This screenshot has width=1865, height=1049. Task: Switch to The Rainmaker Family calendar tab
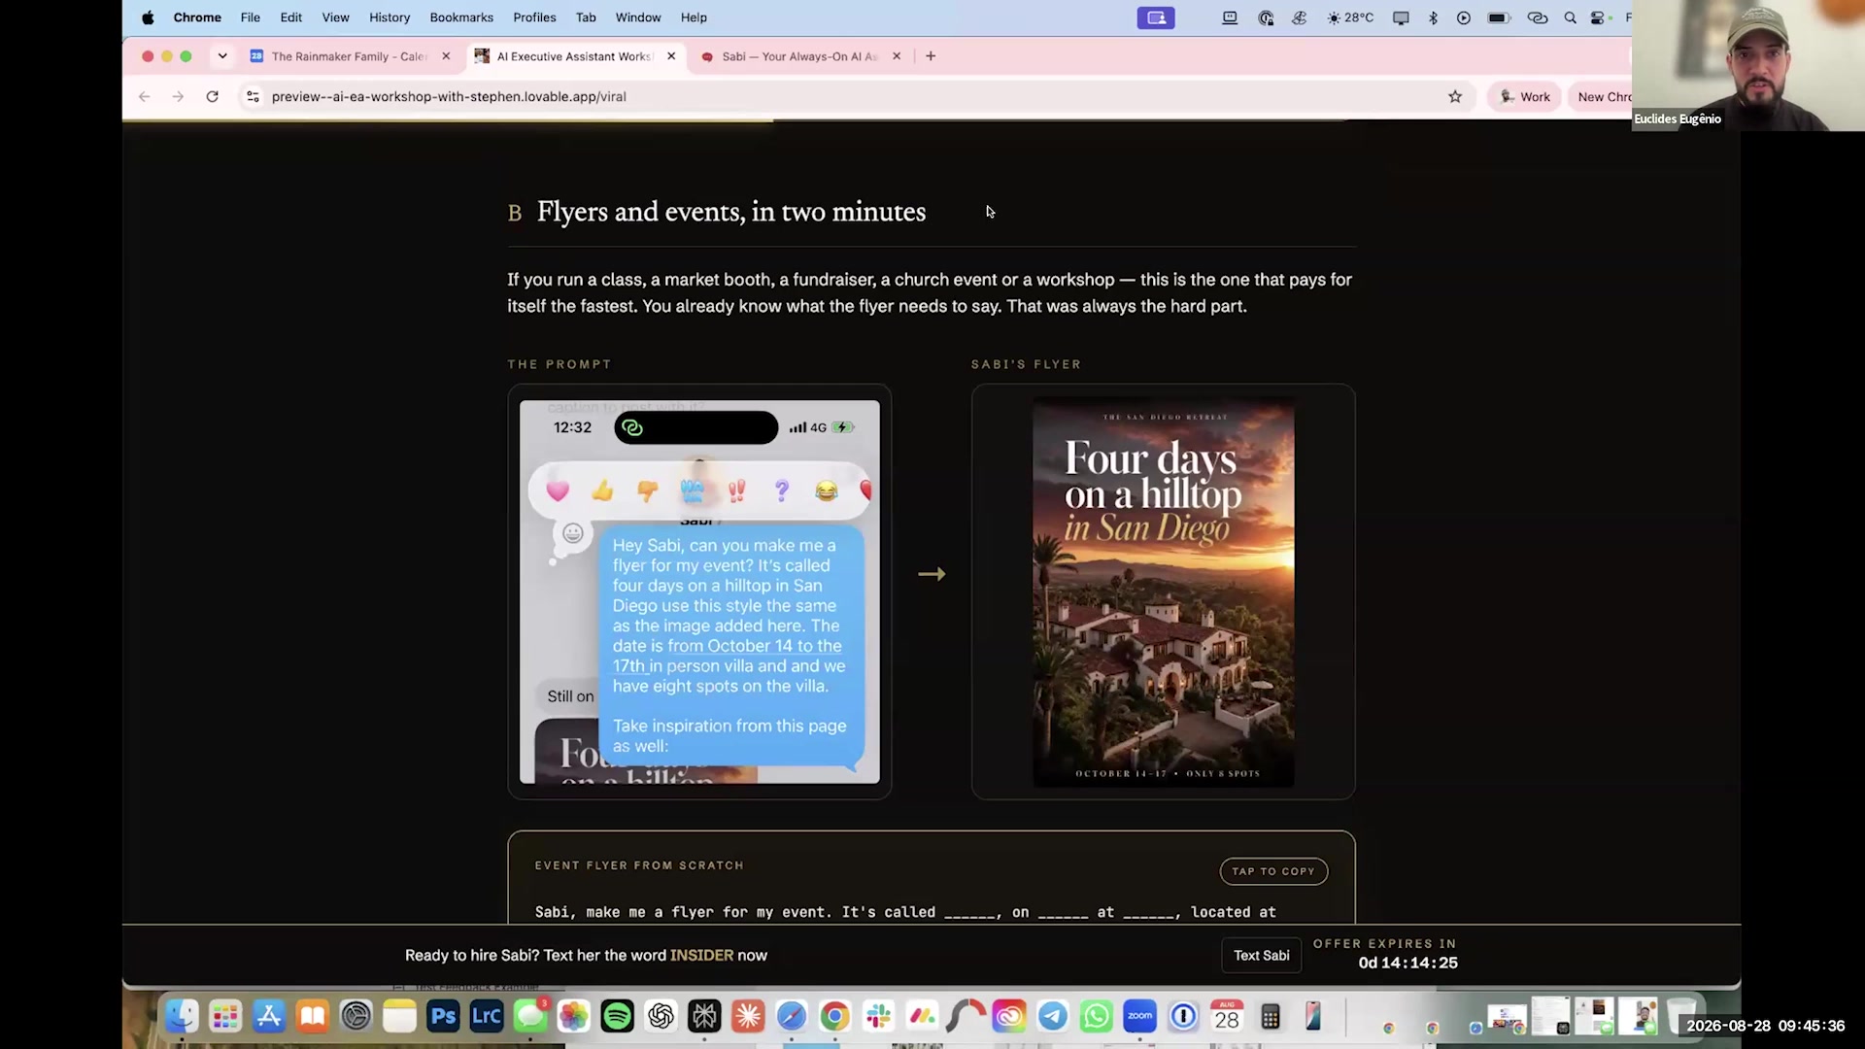(x=349, y=56)
